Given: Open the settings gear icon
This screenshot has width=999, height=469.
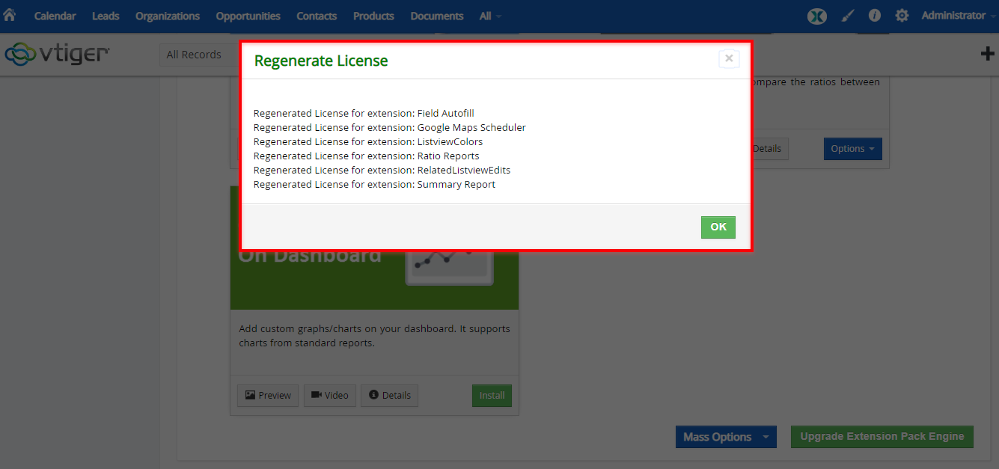Looking at the screenshot, I should coord(902,16).
